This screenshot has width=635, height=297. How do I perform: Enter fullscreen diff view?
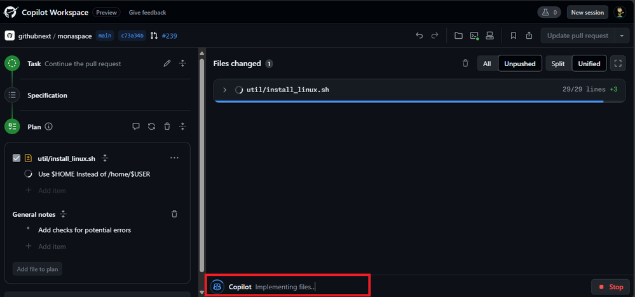[x=618, y=63]
